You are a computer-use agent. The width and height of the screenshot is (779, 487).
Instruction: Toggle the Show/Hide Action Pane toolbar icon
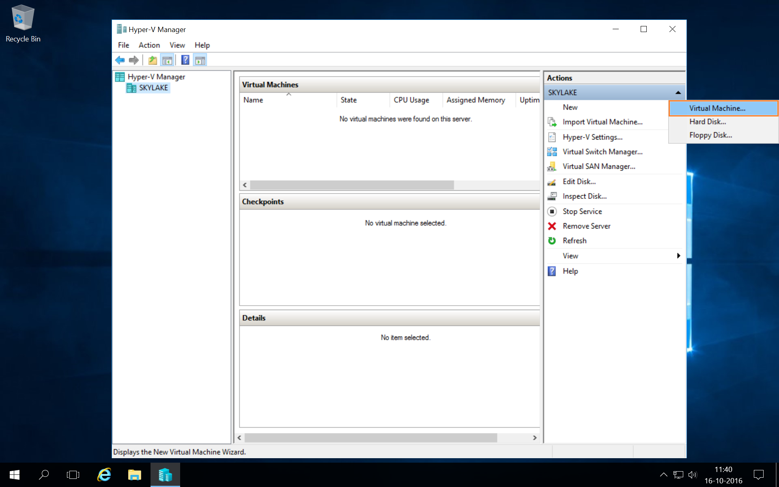pyautogui.click(x=200, y=60)
